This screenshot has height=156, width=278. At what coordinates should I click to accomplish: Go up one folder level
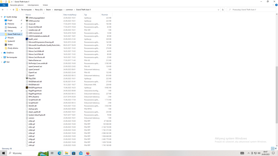click(13, 10)
